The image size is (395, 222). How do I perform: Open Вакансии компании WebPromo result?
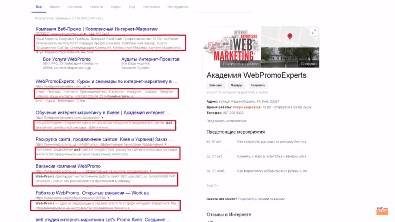click(x=68, y=166)
